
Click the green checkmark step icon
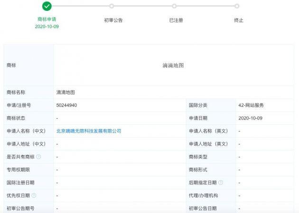[x=47, y=6]
